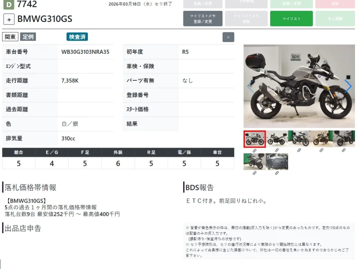
Task: Click the 落札価格帯情報 section heading
Action: (30, 187)
